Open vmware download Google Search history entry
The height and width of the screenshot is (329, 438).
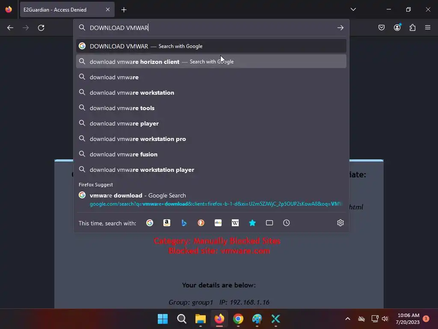click(x=211, y=200)
